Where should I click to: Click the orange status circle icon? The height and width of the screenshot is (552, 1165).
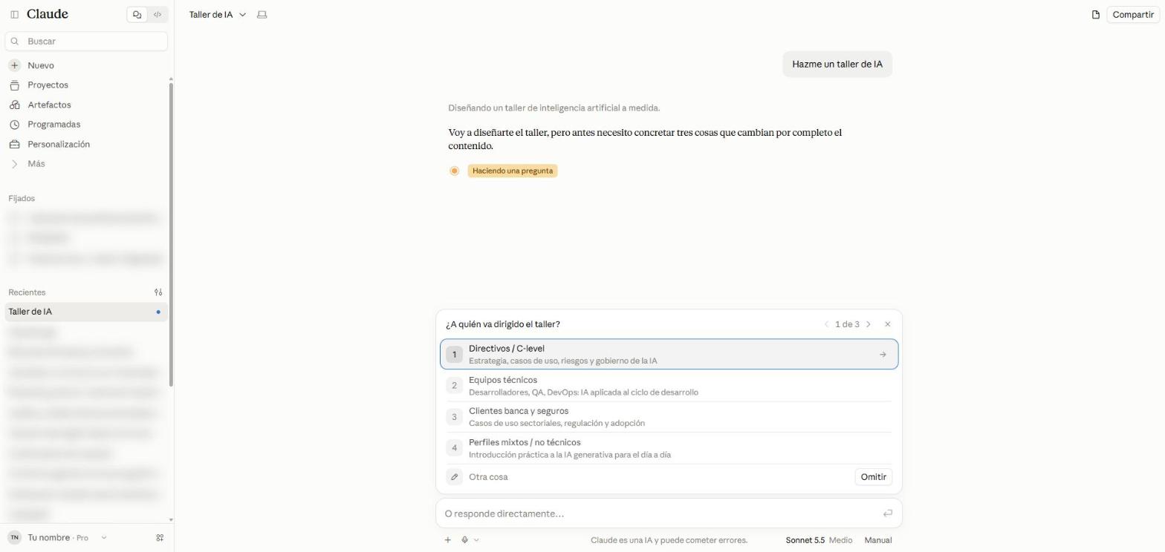click(x=454, y=171)
